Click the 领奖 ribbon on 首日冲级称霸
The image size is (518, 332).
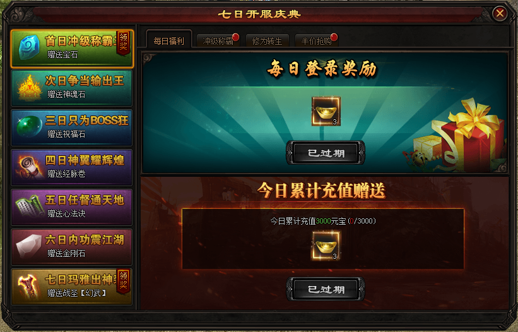coord(123,43)
